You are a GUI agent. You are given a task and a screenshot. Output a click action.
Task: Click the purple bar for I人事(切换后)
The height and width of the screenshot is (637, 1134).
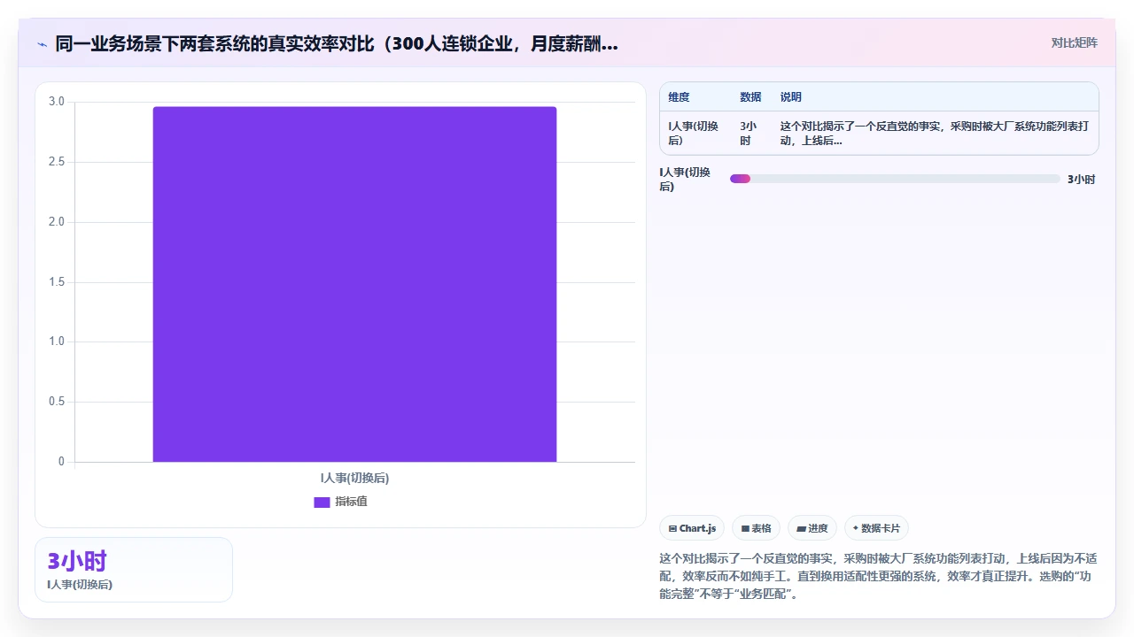pyautogui.click(x=354, y=284)
